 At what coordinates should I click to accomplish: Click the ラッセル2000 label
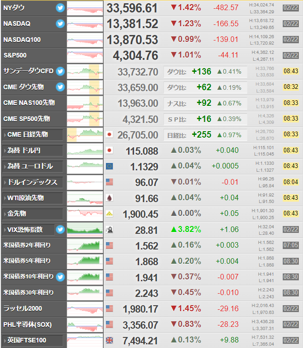tap(23, 308)
